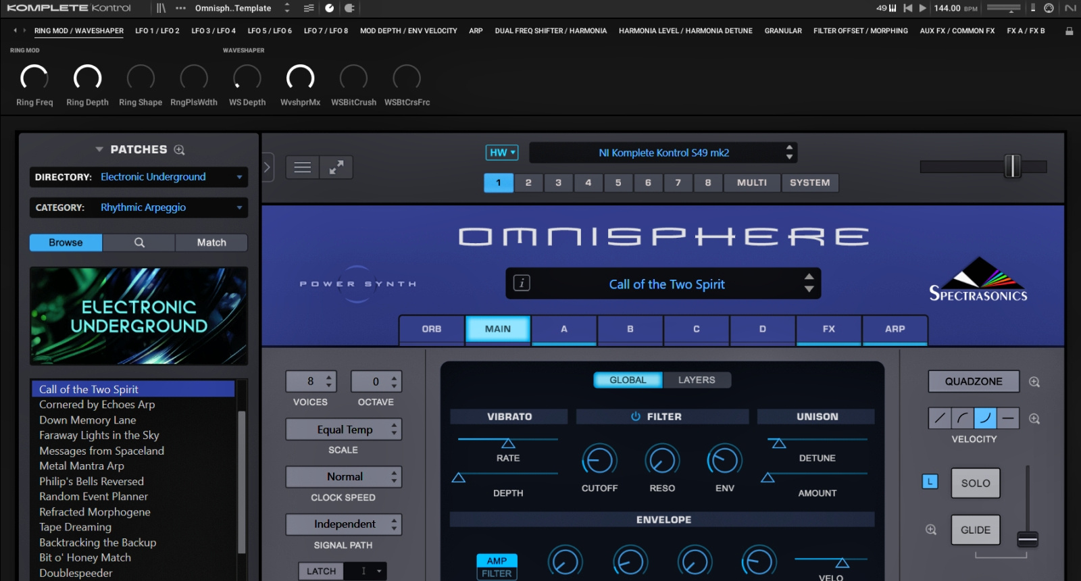Click the Electronic Underground library thumbnail
This screenshot has height=581, width=1081.
click(139, 316)
